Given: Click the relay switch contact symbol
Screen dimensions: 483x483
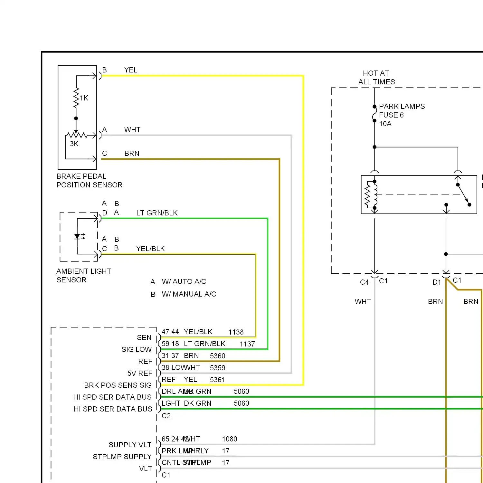Looking at the screenshot, I should [x=464, y=194].
